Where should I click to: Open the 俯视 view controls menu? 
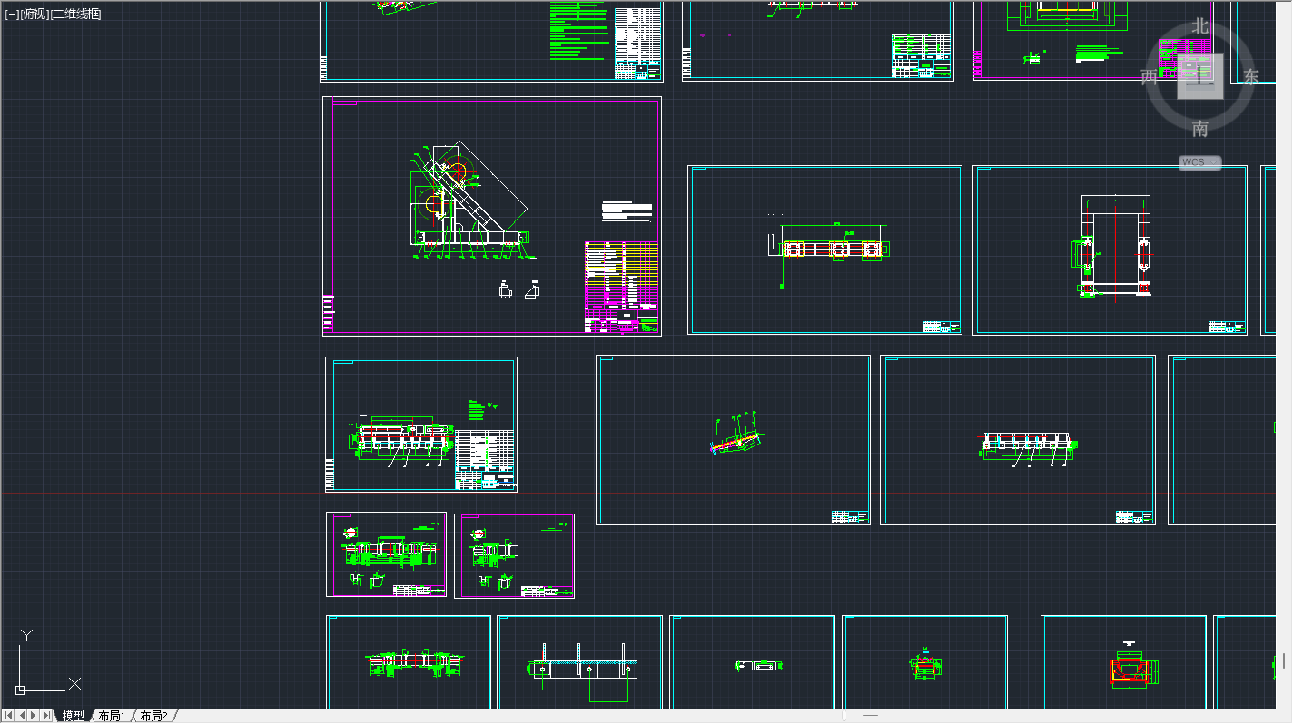click(35, 14)
